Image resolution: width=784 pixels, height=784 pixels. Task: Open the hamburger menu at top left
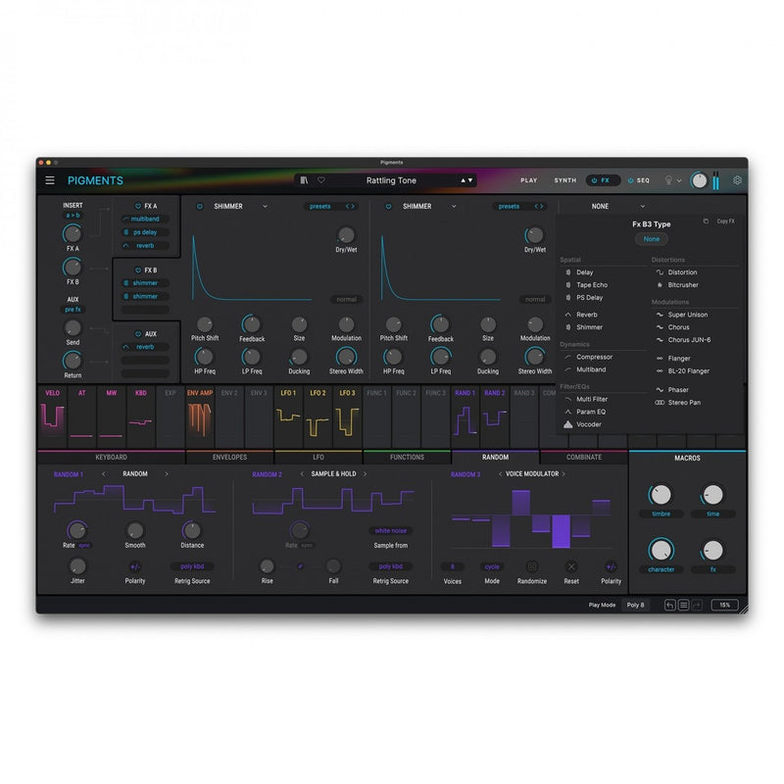click(x=49, y=180)
